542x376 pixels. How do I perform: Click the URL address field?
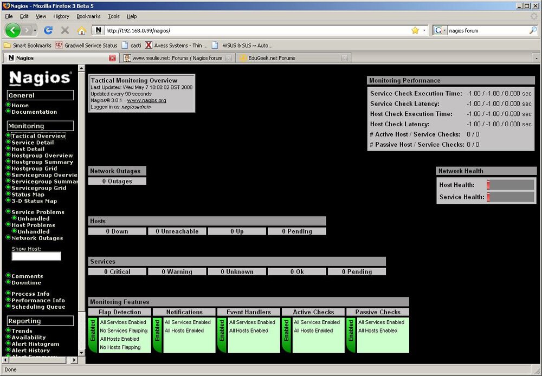click(x=257, y=30)
